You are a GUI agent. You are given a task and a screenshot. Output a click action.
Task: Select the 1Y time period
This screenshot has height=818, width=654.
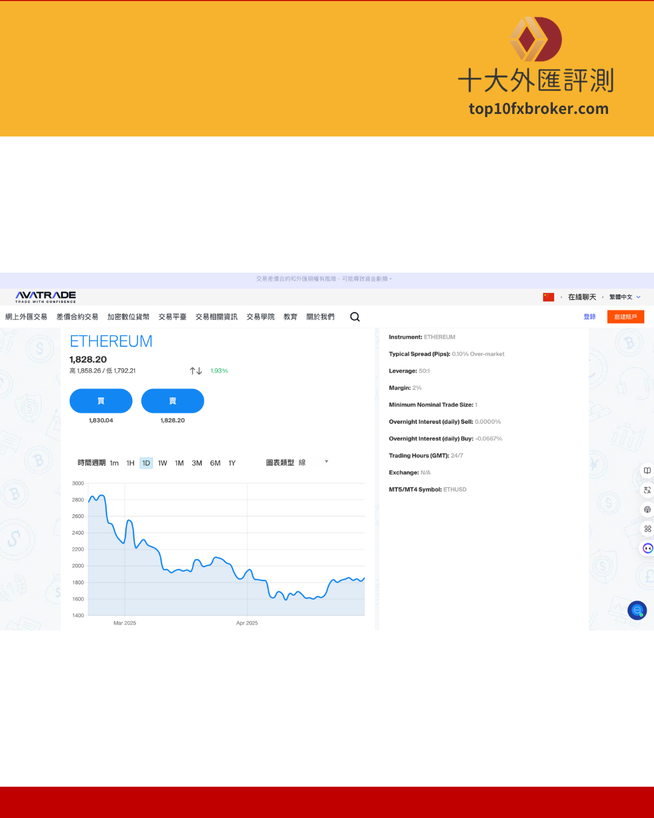[232, 463]
